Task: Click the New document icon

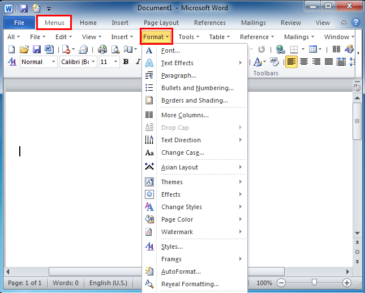Action: click(12, 50)
